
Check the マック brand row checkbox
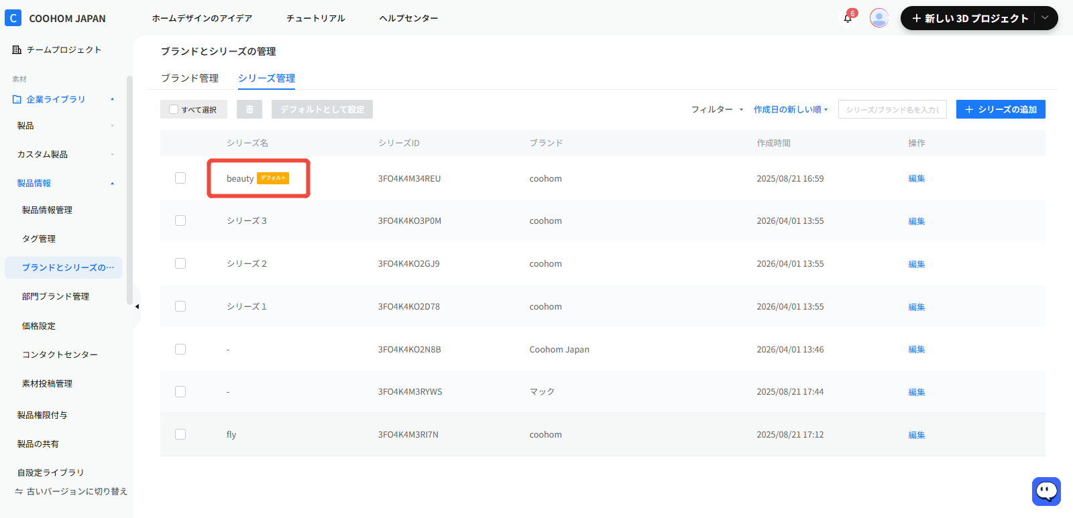[180, 391]
